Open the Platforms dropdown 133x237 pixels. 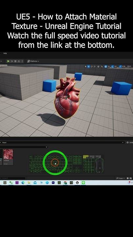tap(33, 61)
